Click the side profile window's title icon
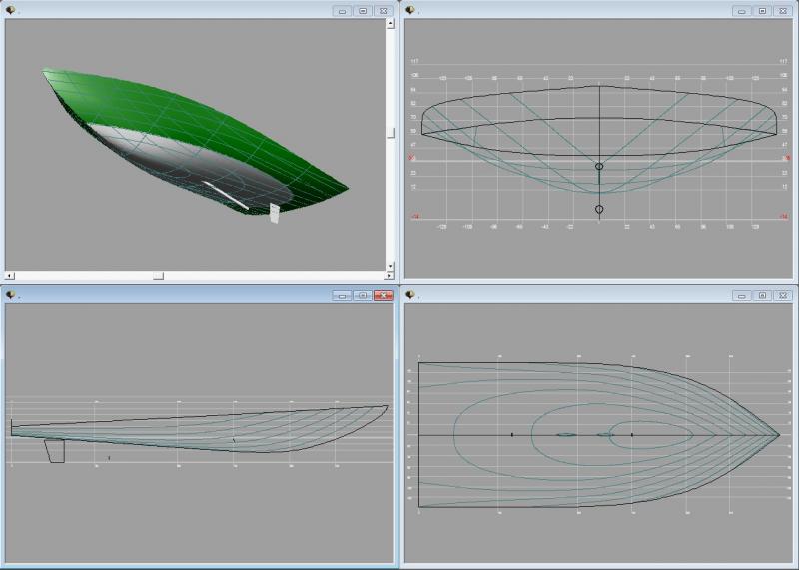799x570 pixels. coord(11,295)
